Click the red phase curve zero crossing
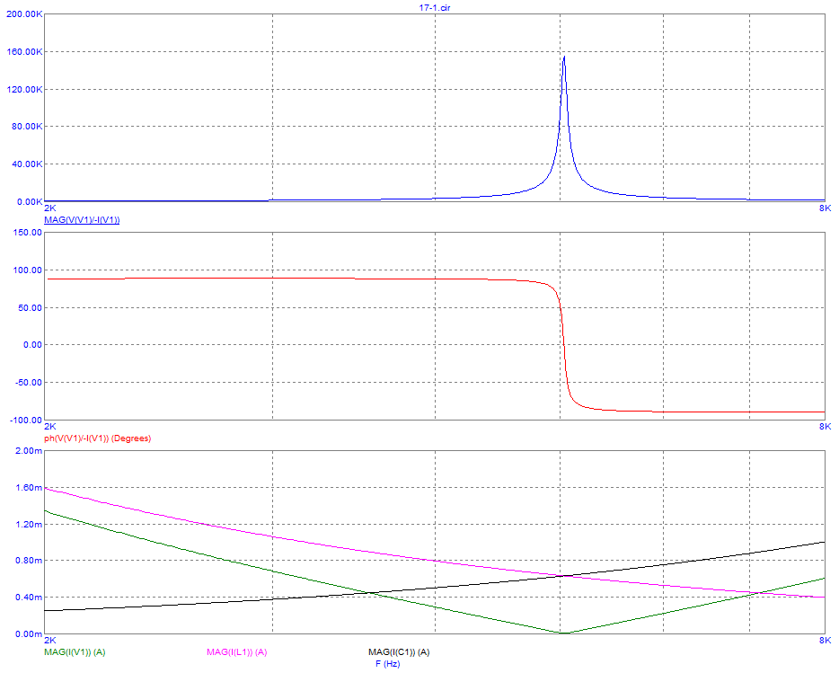839x673 pixels. tap(564, 345)
